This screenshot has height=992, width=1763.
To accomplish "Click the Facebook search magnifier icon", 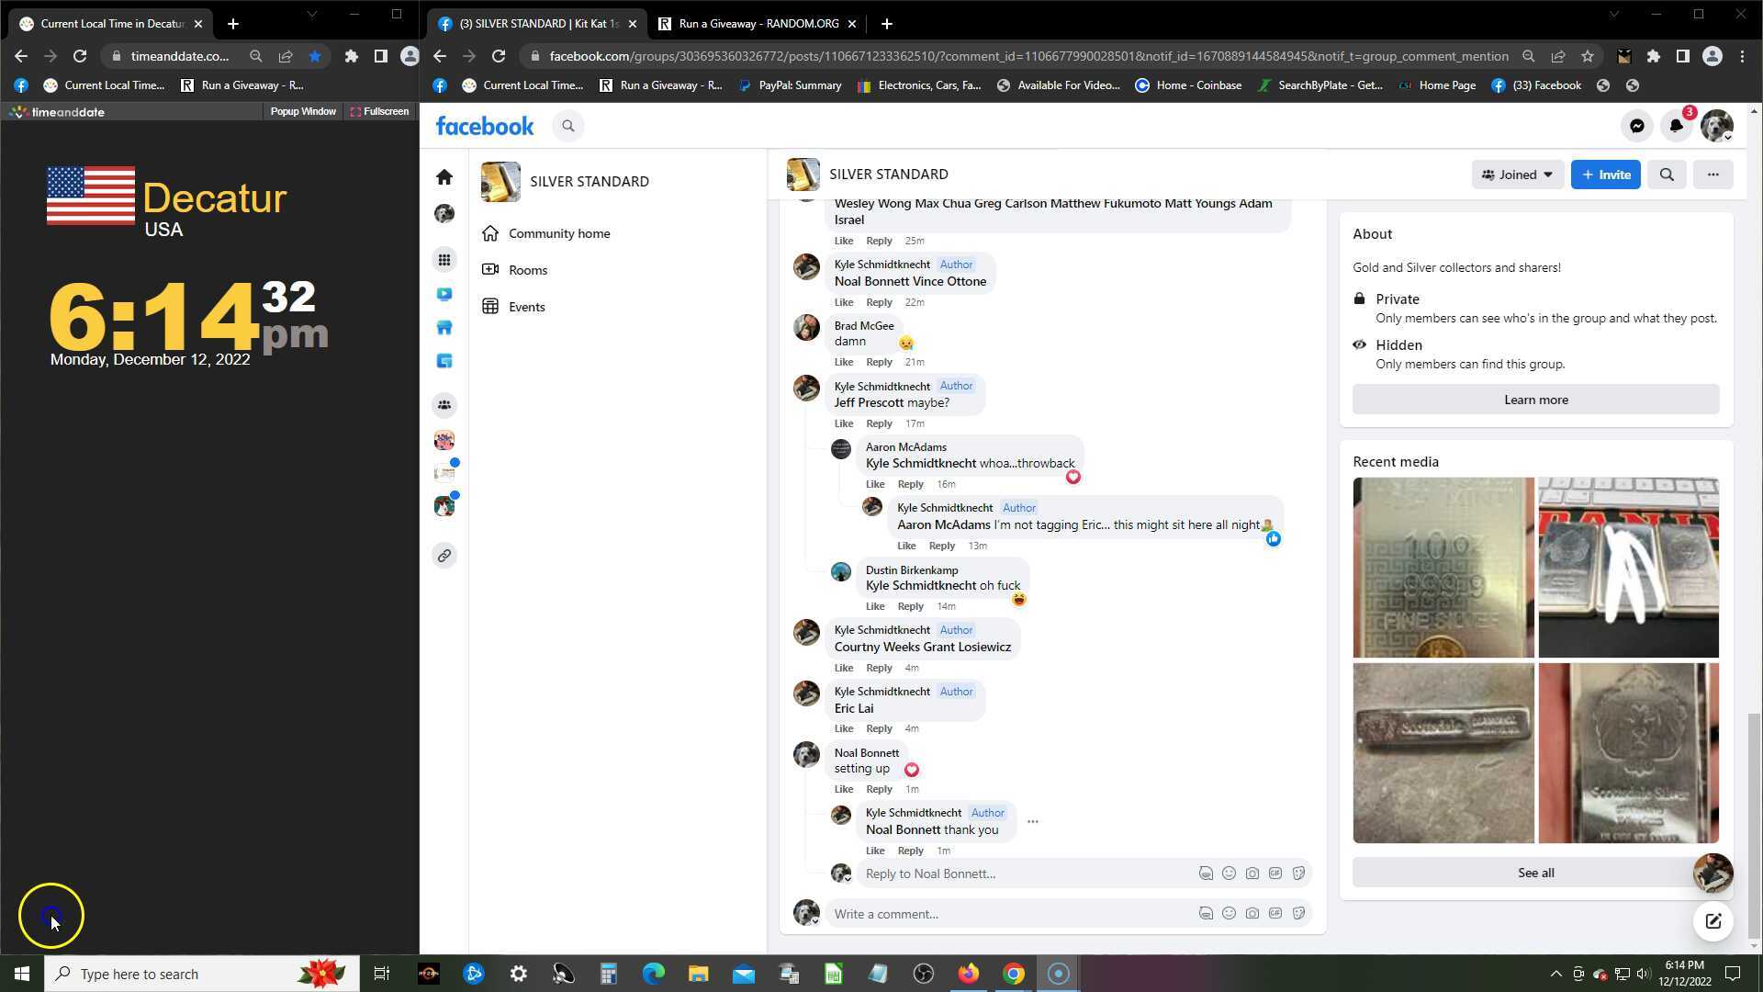I will (x=568, y=127).
